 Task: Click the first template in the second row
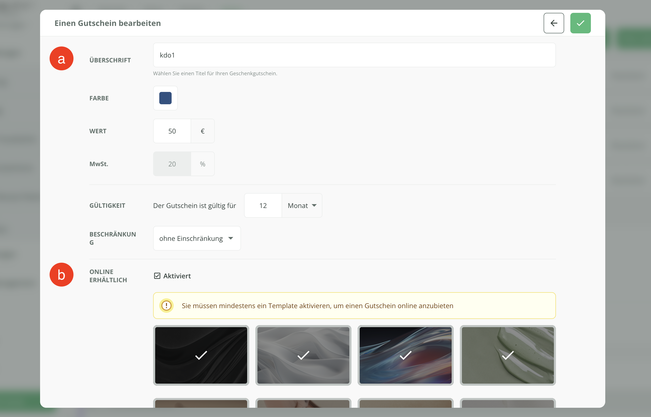[x=201, y=403]
